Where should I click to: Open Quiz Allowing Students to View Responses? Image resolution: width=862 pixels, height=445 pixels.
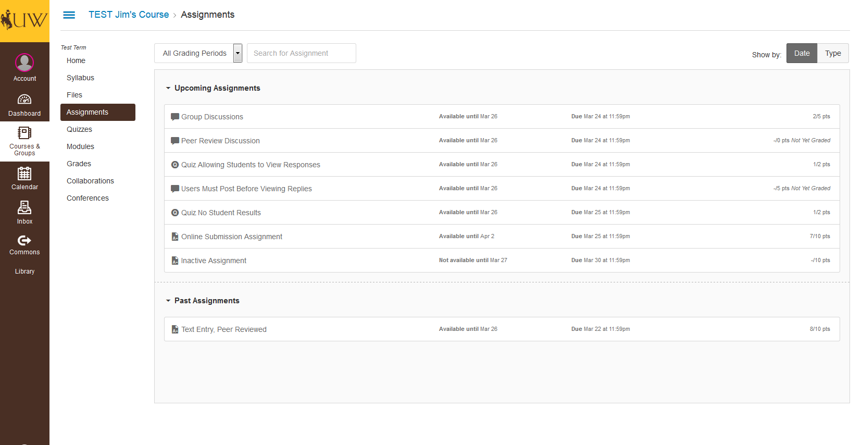pos(251,165)
